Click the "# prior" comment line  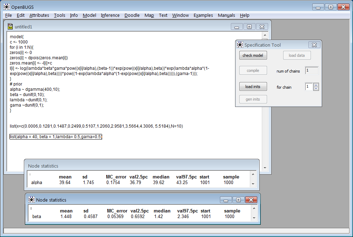(x=16, y=84)
